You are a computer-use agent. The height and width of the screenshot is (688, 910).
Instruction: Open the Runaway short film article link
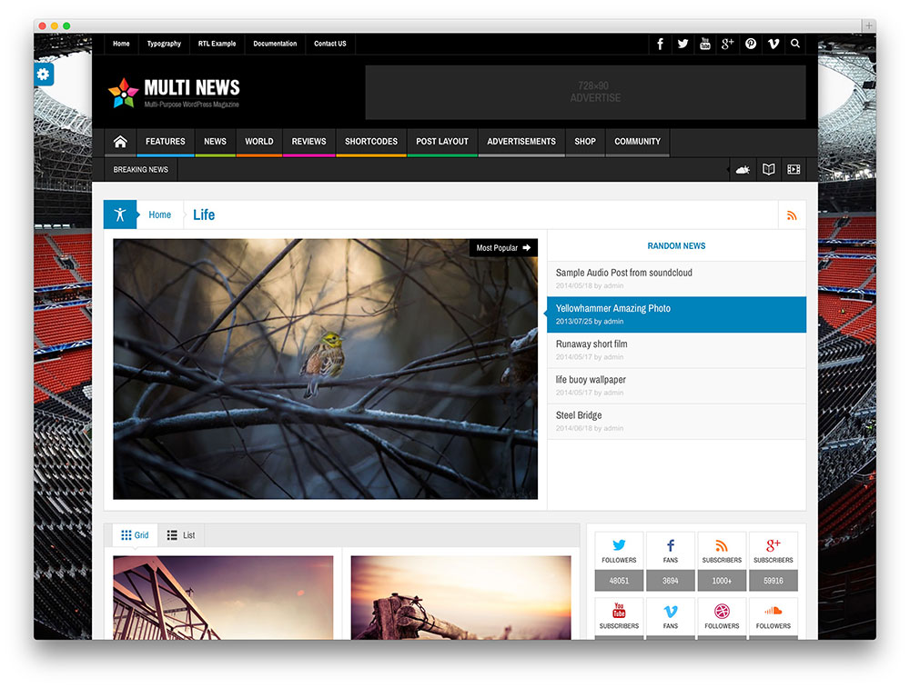(592, 344)
